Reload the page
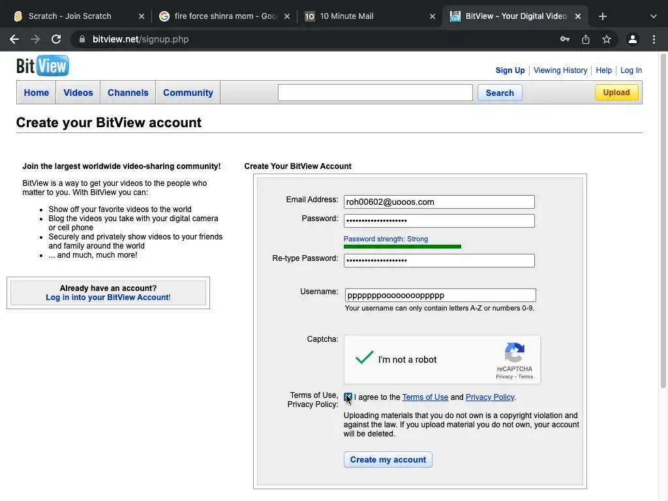The height and width of the screenshot is (501, 668). click(x=56, y=39)
